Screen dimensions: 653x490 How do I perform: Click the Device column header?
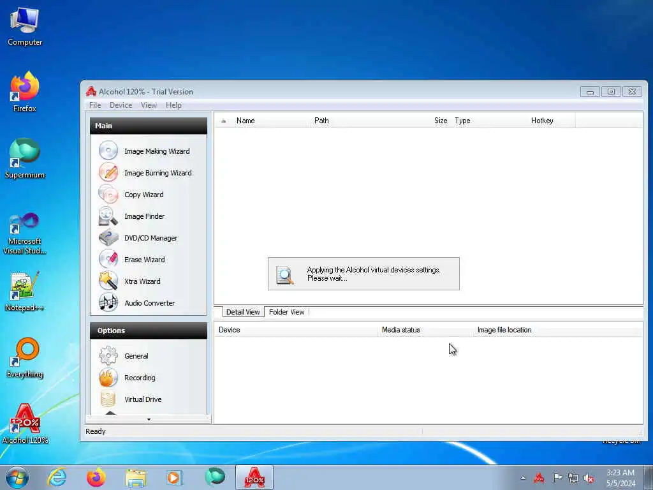(x=296, y=330)
